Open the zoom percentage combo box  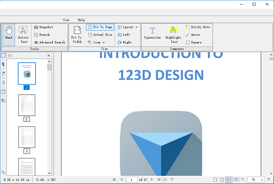coord(255,179)
